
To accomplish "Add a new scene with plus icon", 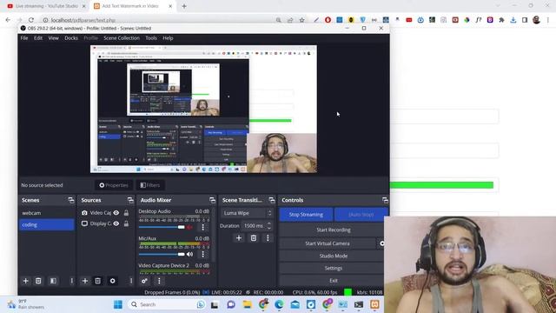I will 25,281.
